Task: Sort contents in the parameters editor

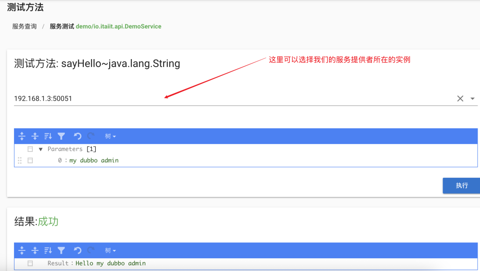Action: tap(48, 136)
